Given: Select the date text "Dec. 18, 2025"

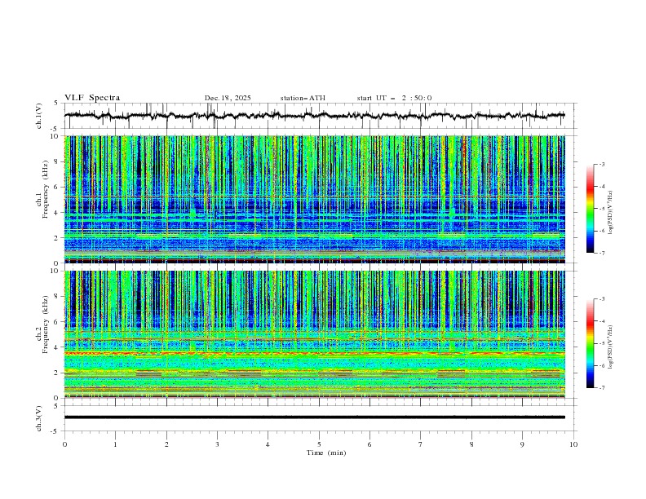Looking at the screenshot, I should 228,98.
